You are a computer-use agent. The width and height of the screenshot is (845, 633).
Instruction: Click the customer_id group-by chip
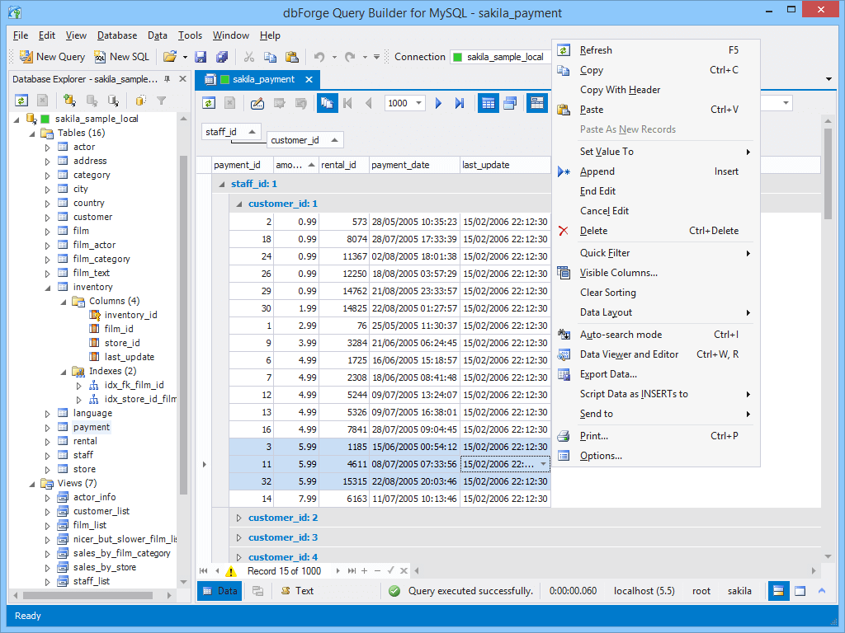[x=305, y=140]
